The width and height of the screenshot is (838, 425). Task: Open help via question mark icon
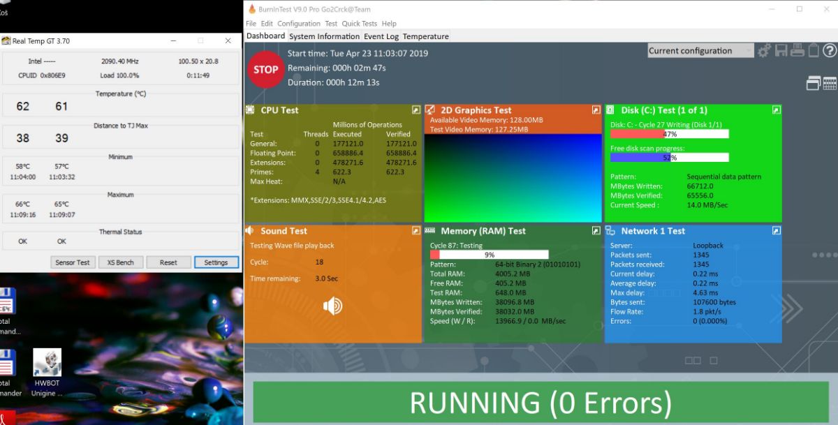coord(829,50)
